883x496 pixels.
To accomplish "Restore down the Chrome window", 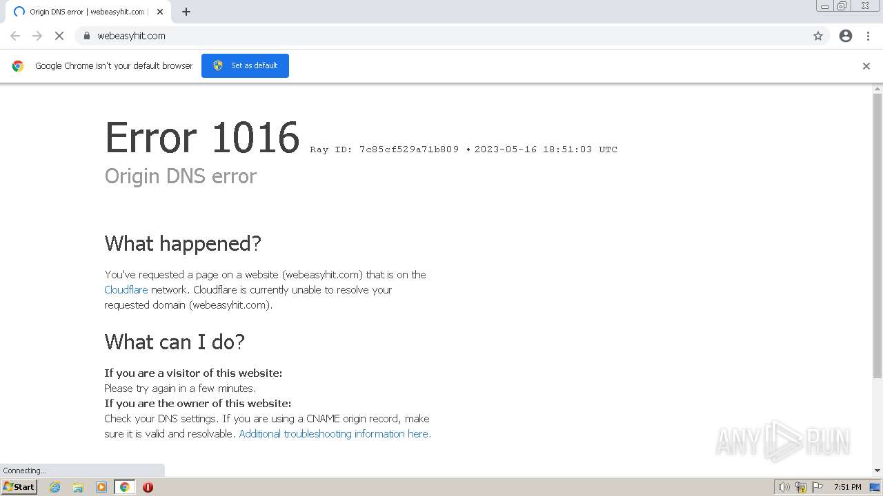I will coord(842,6).
